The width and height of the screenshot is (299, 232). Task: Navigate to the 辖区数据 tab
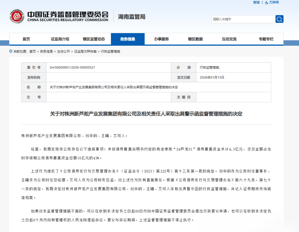click(x=195, y=39)
